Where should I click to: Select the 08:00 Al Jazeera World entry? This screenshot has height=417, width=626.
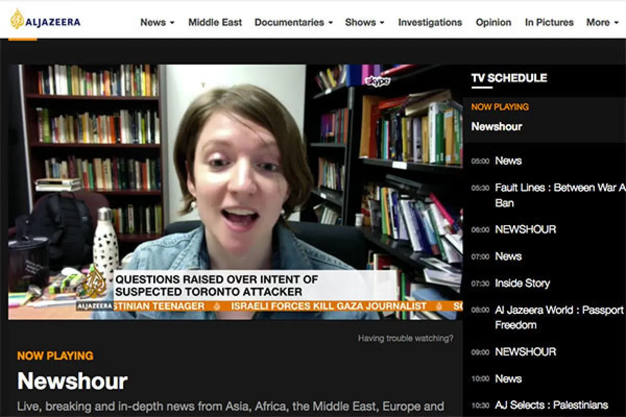(559, 310)
